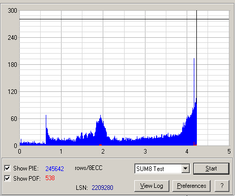Open the SUM8 Test dropdown arrow

[x=186, y=168]
